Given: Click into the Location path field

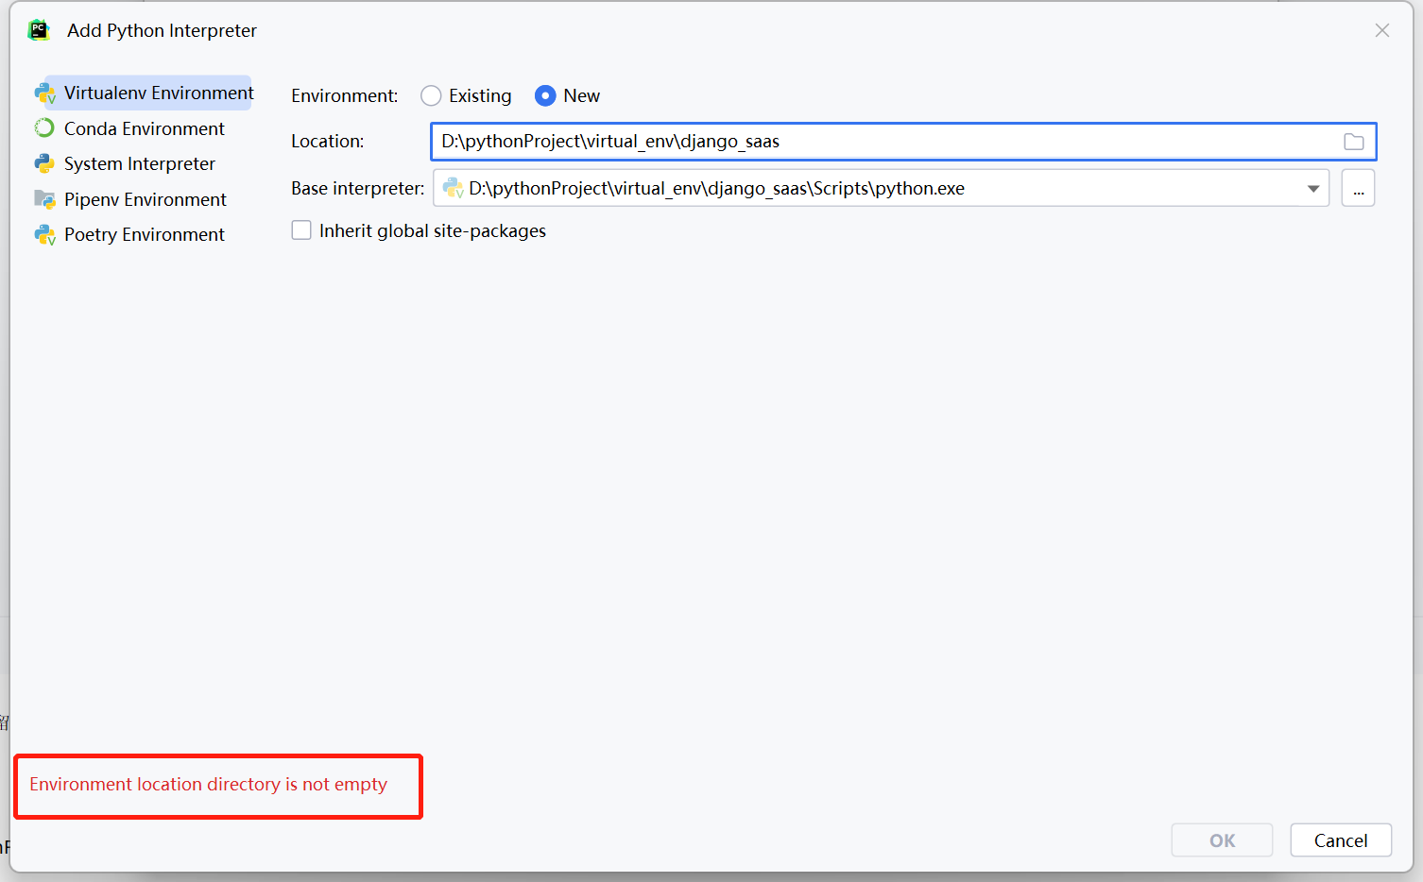Looking at the screenshot, I should tap(879, 142).
